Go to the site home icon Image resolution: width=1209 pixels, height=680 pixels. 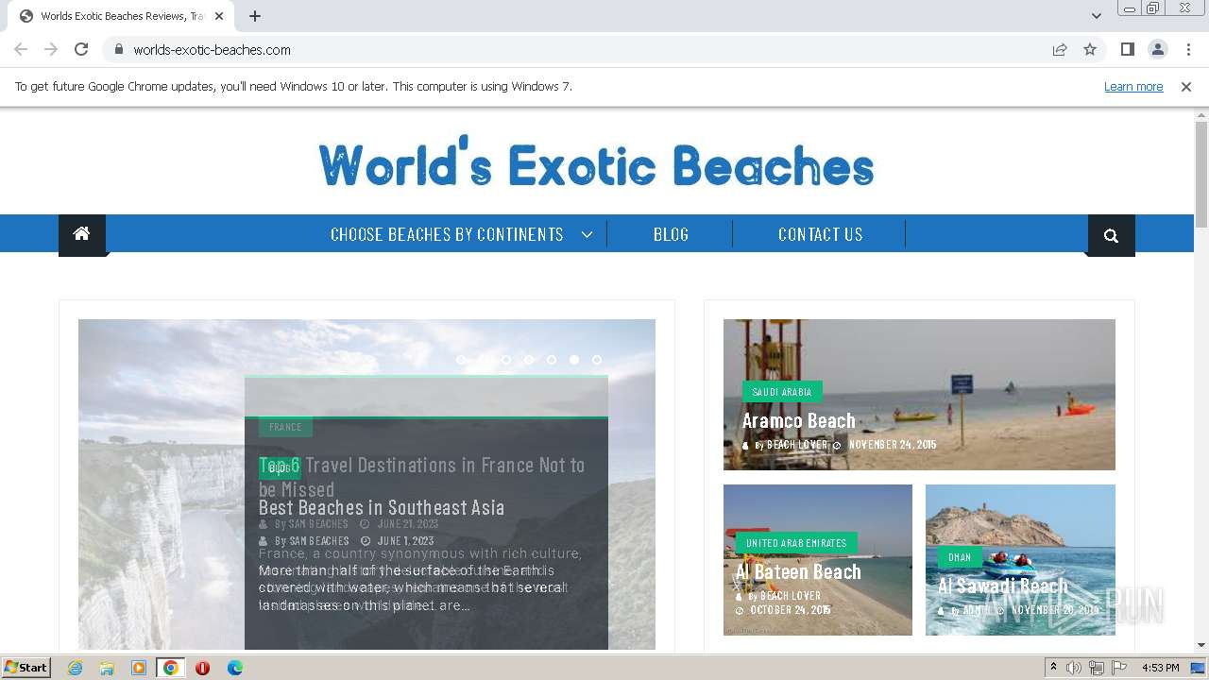[82, 234]
